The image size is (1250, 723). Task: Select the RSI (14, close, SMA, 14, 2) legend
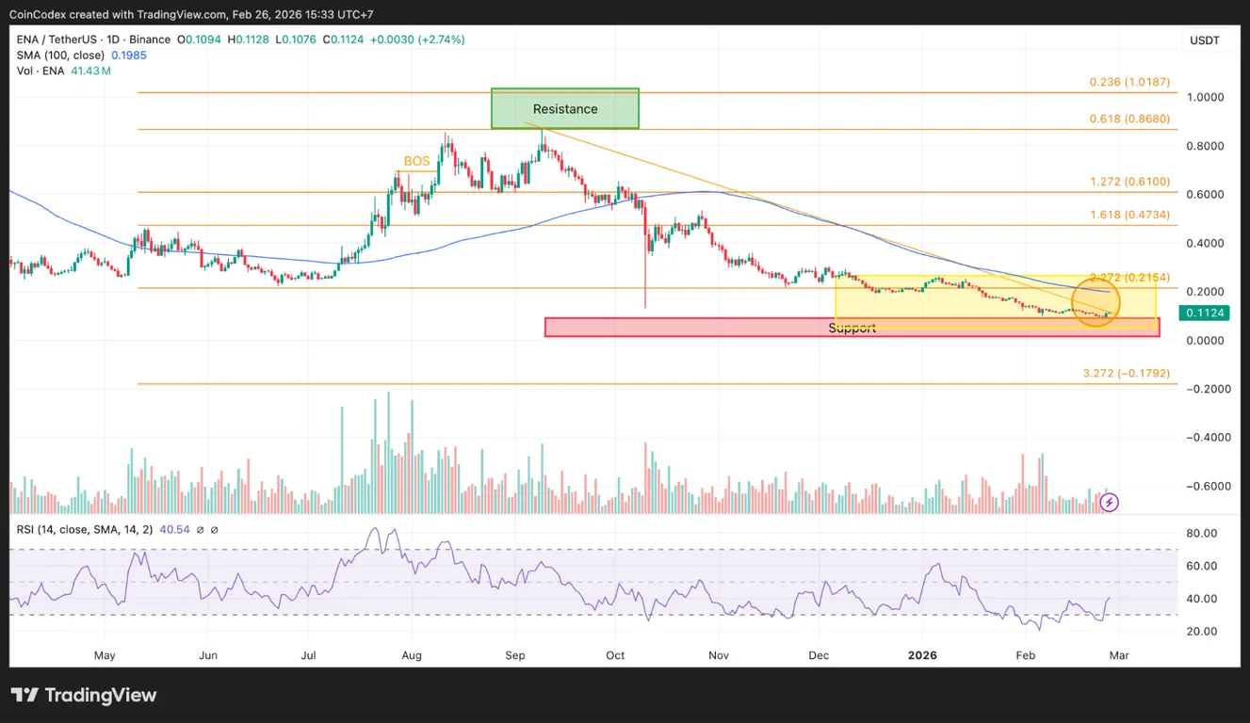87,529
